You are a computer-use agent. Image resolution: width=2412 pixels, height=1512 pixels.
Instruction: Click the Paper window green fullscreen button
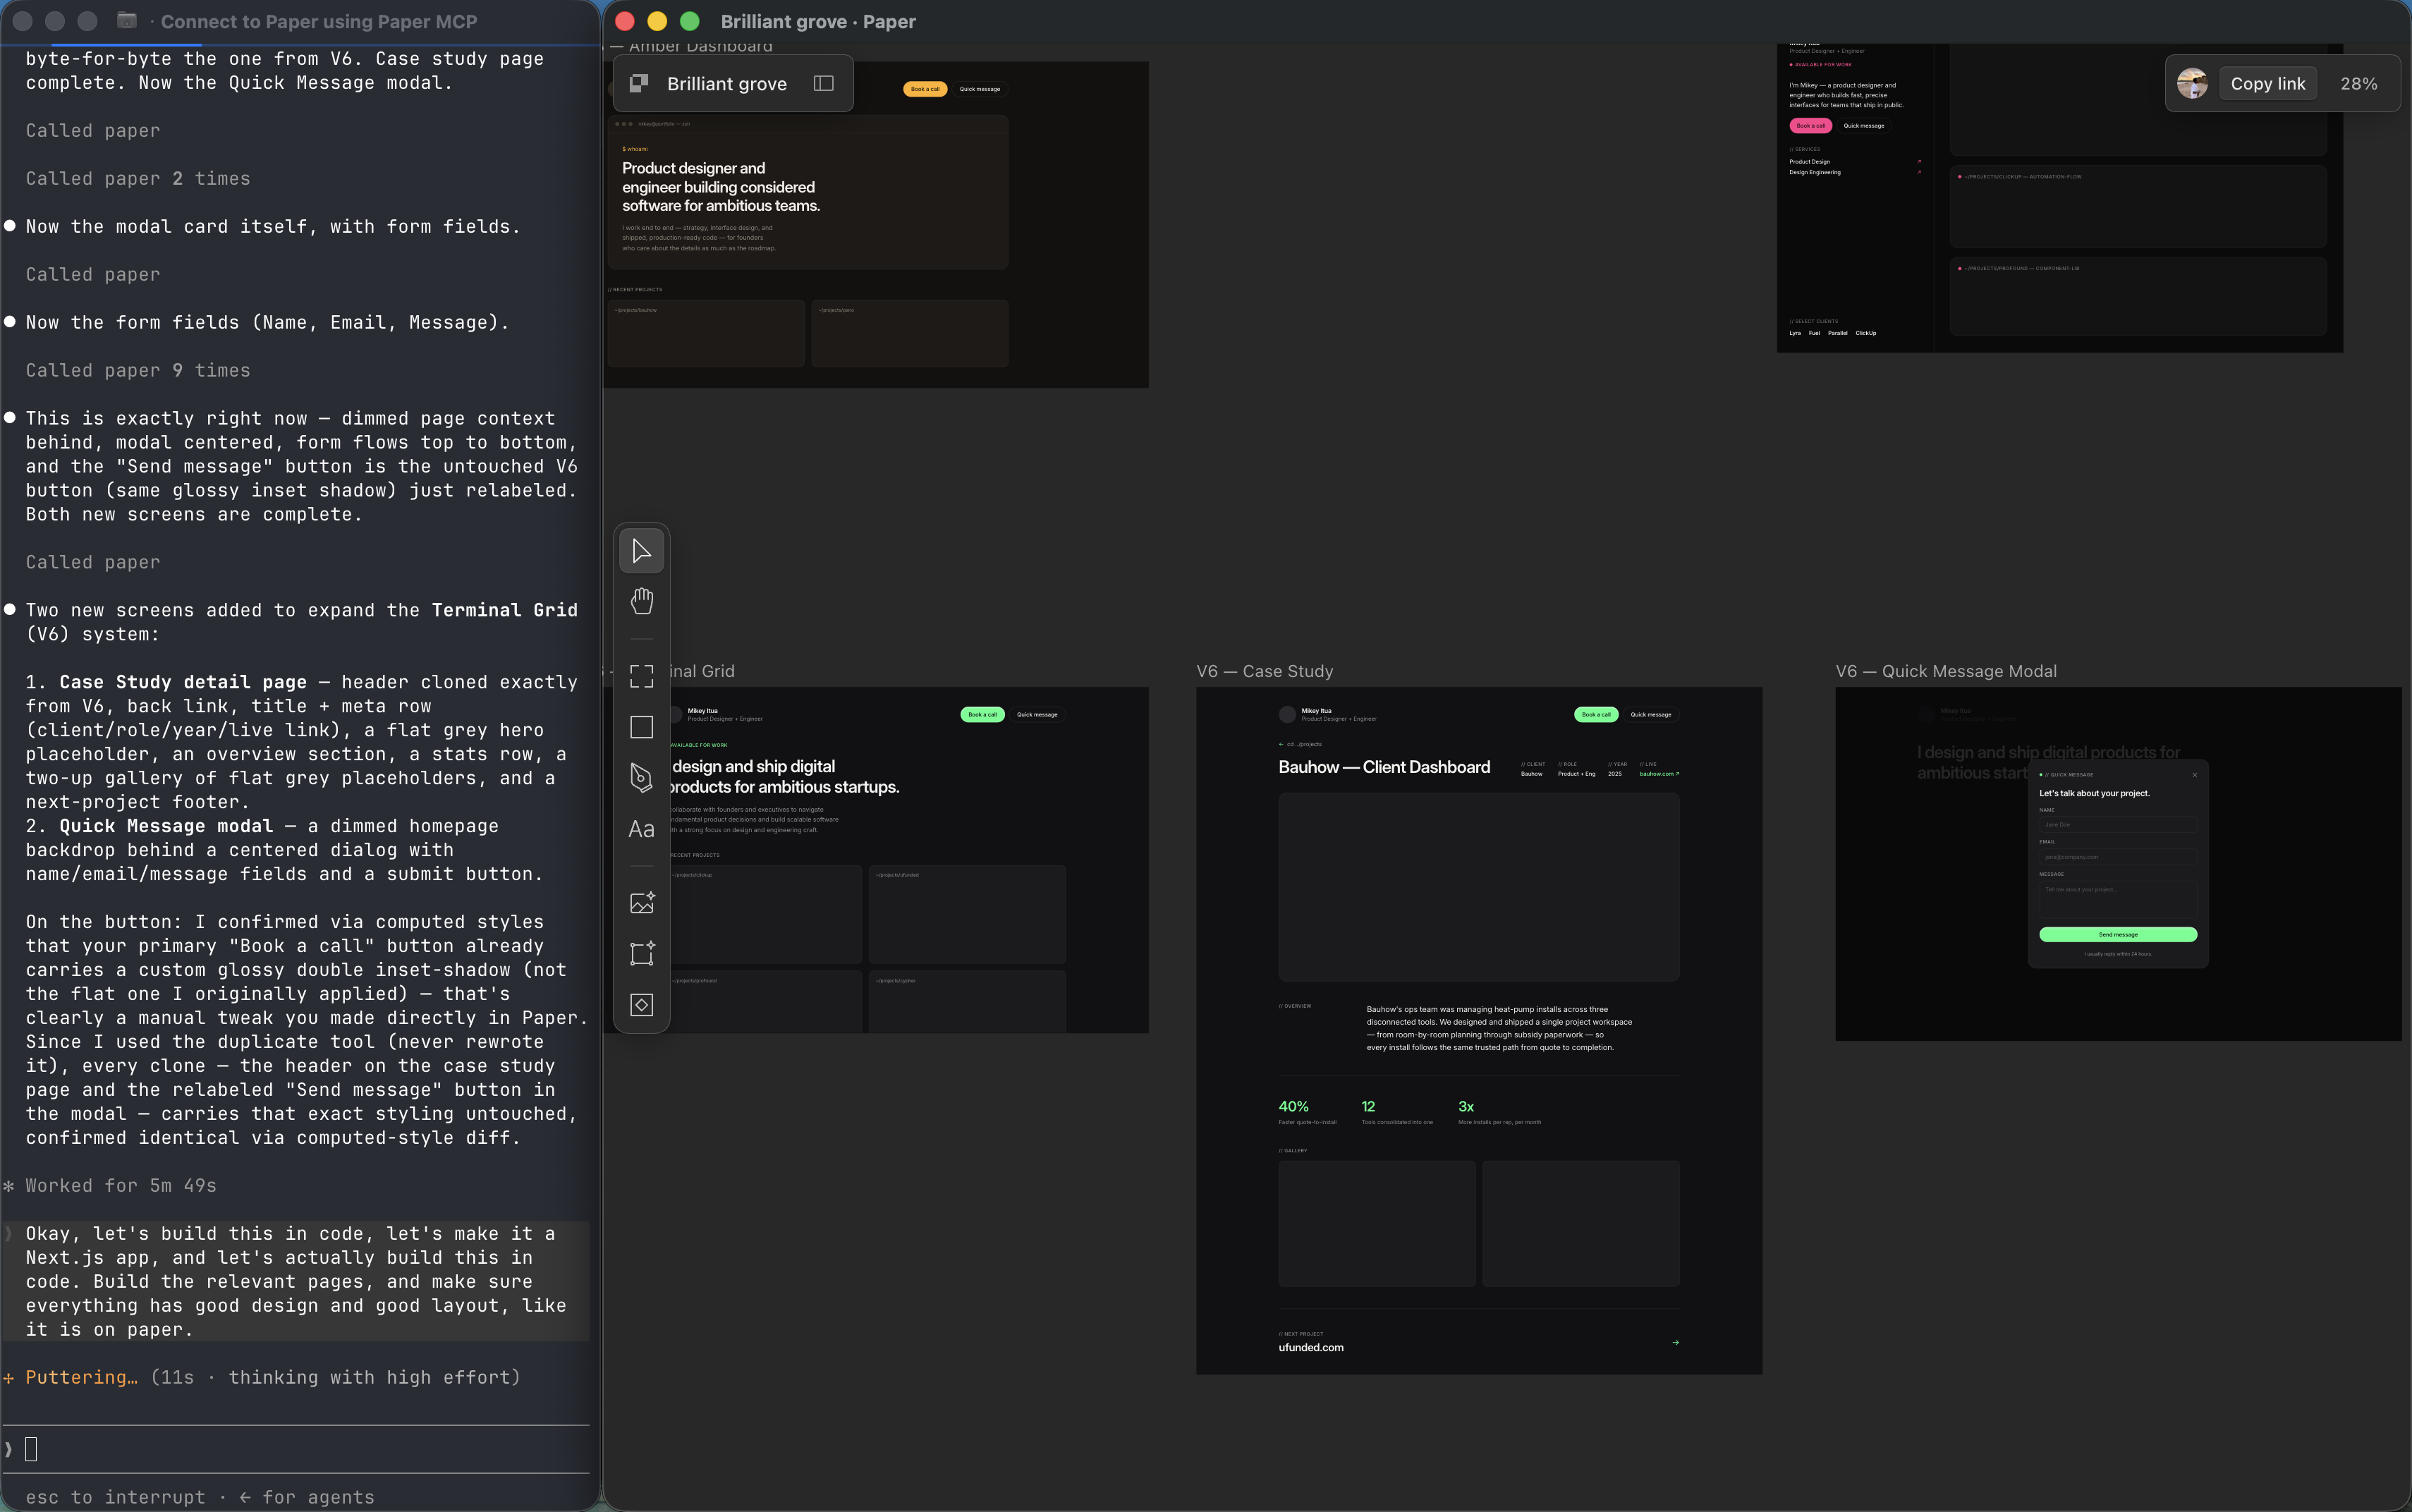[x=689, y=21]
